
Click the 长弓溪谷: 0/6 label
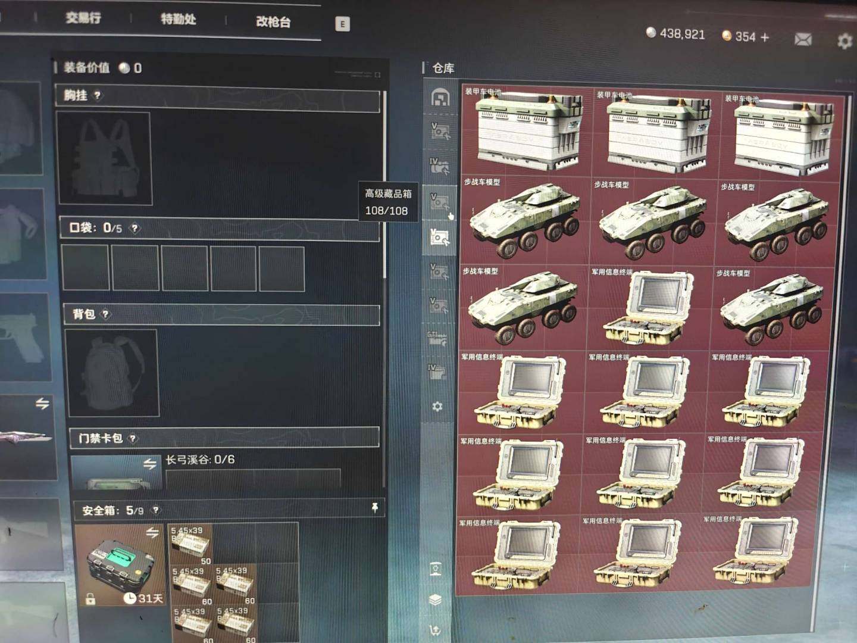200,460
